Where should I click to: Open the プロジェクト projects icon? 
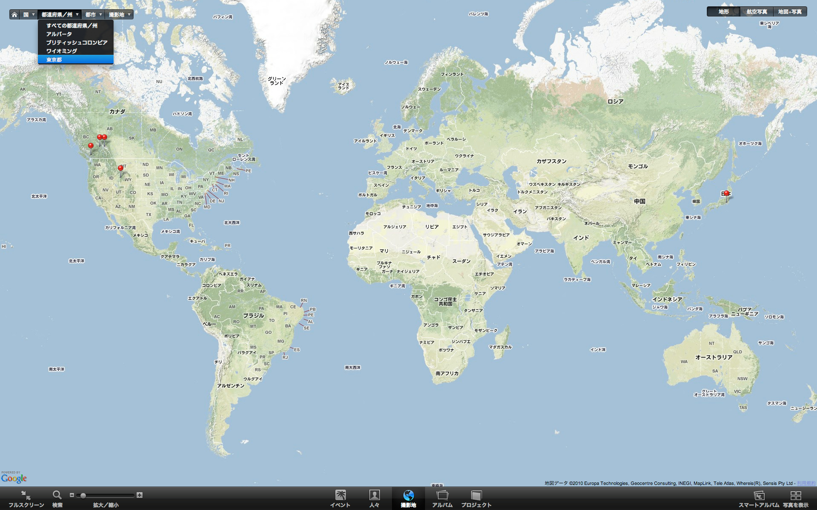click(476, 496)
